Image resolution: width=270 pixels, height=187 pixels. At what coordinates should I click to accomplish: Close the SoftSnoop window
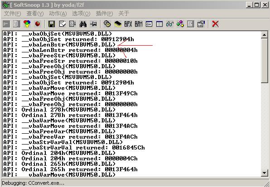tap(265, 5)
